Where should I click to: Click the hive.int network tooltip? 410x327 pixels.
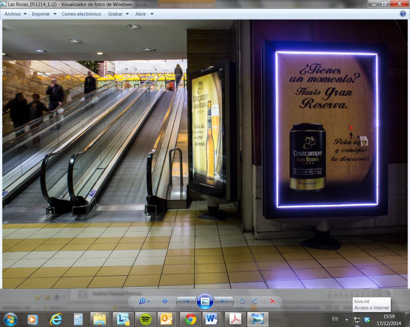tap(372, 305)
